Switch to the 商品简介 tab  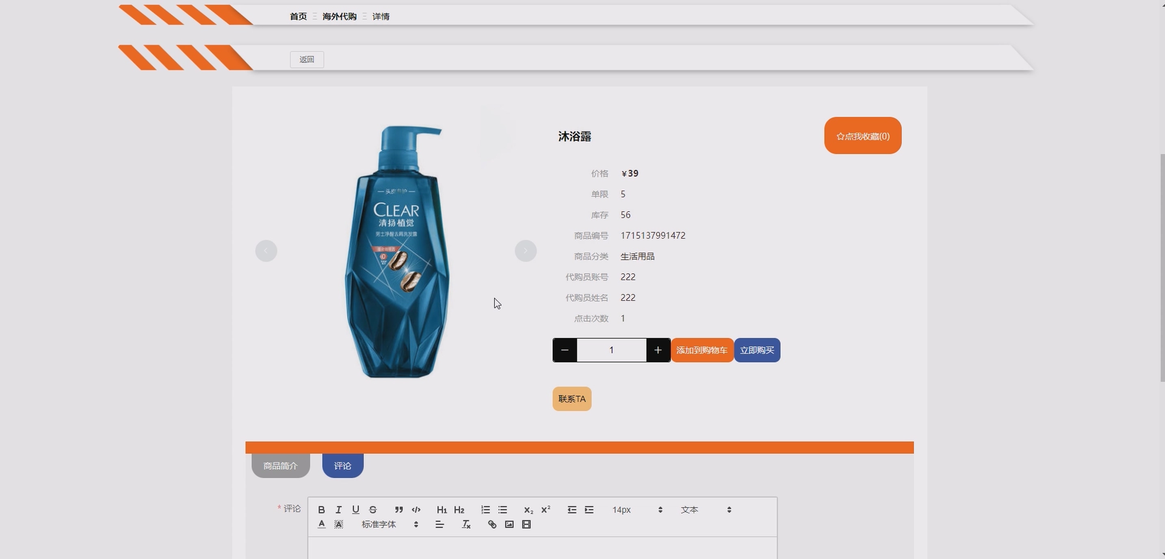pyautogui.click(x=280, y=466)
